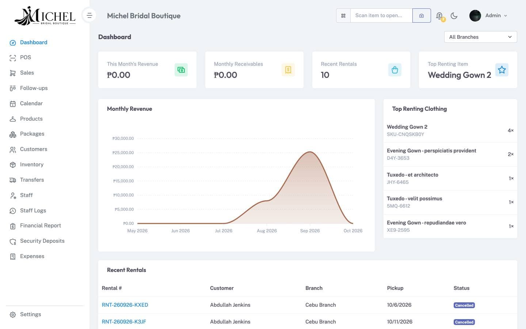This screenshot has width=526, height=329.
Task: Select Evening Gown - perspiciatis provident row
Action: click(x=450, y=154)
